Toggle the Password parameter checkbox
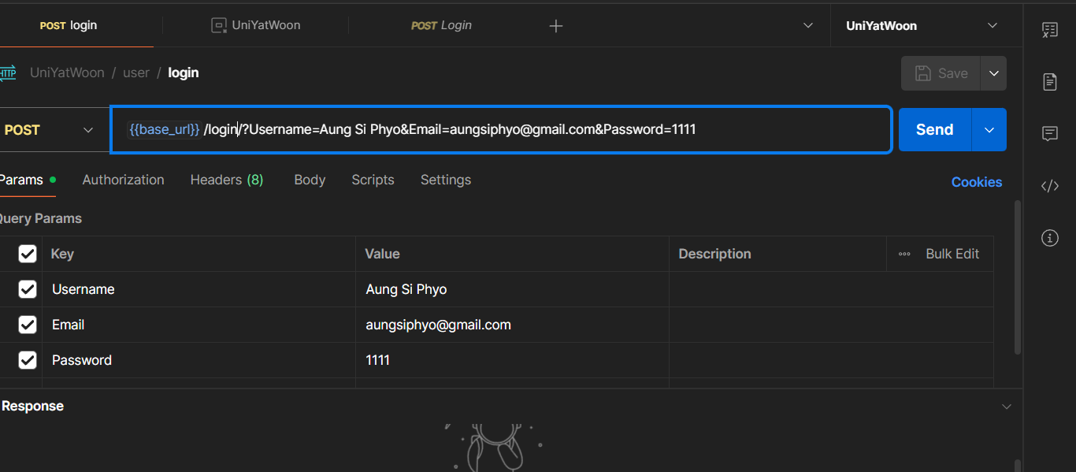The width and height of the screenshot is (1076, 472). pyautogui.click(x=28, y=360)
